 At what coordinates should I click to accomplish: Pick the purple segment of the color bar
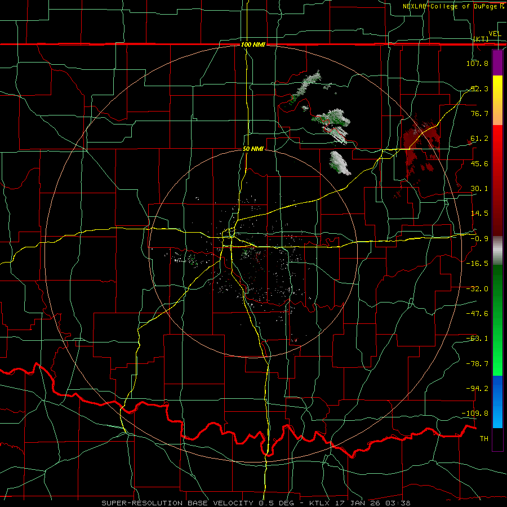tap(497, 63)
